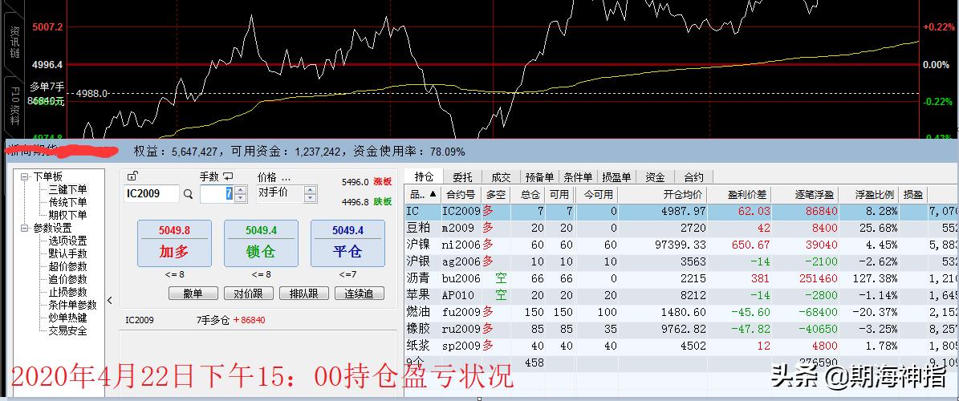This screenshot has height=401, width=959.
Task: Sort by the 逐笔浮盈 column header
Action: tap(805, 195)
